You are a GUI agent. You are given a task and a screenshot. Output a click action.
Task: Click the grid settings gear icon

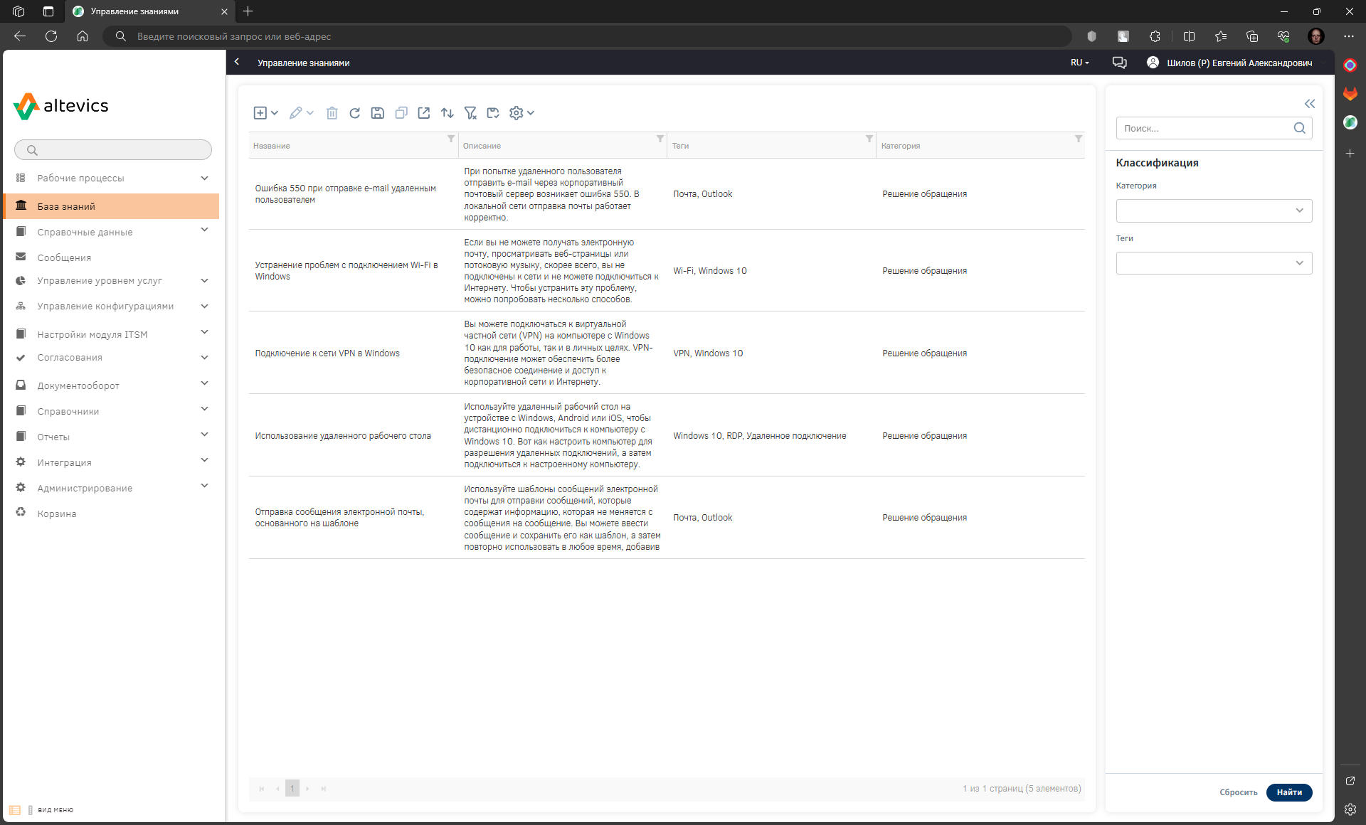(x=517, y=113)
